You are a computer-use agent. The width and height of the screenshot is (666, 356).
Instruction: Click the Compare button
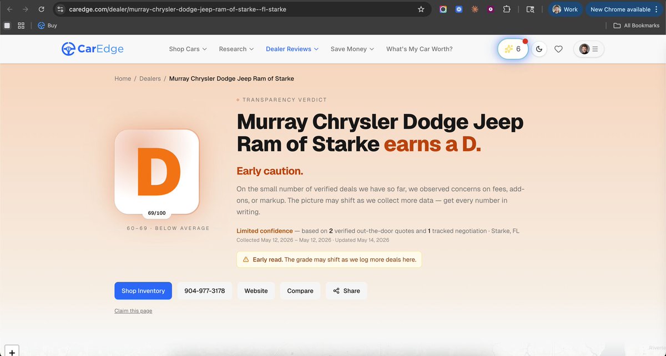300,291
